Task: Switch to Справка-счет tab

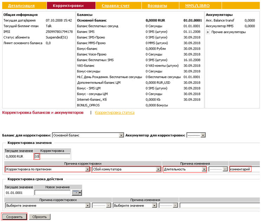Action: 116,6
